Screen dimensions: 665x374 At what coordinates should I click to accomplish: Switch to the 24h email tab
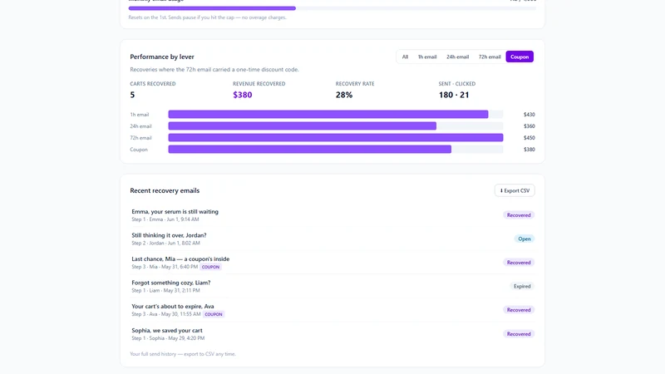(x=457, y=57)
